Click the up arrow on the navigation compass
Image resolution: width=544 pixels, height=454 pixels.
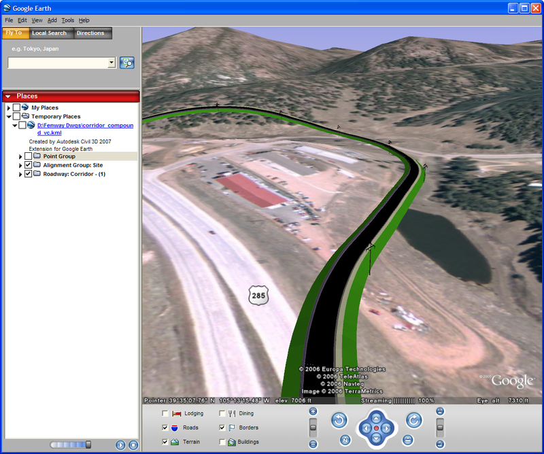[x=375, y=417]
